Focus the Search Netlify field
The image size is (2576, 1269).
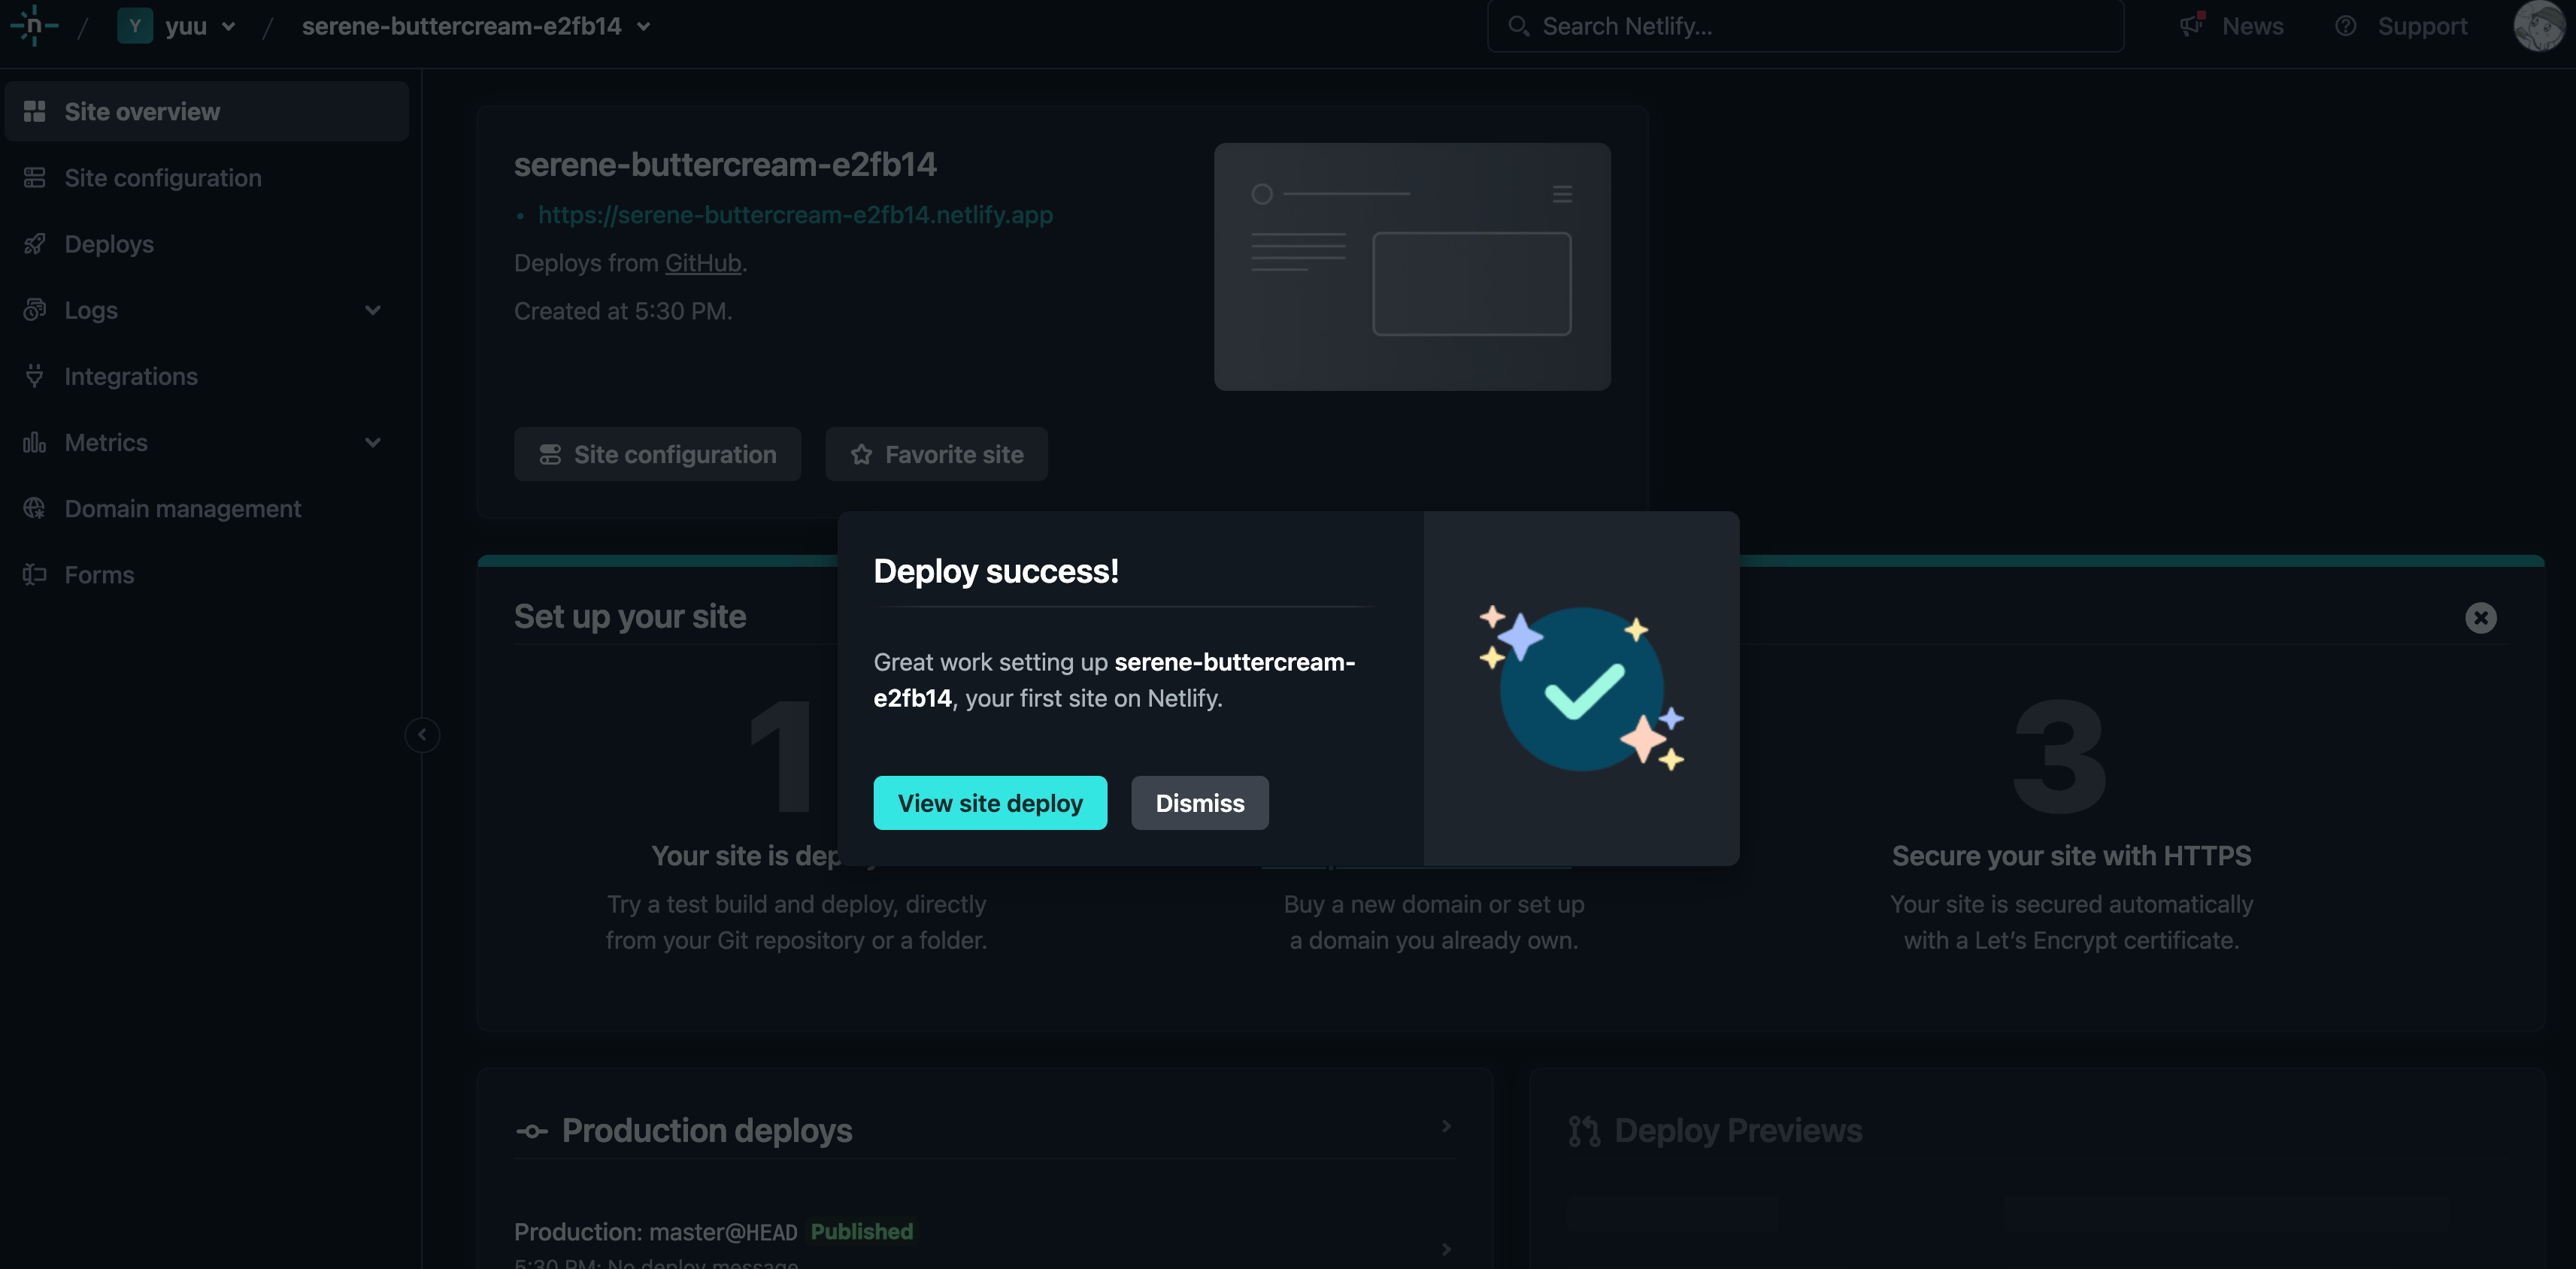tap(1805, 26)
